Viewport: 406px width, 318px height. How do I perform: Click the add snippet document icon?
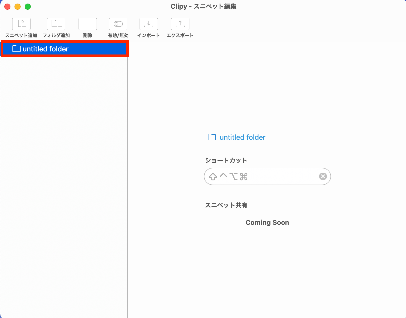(21, 24)
